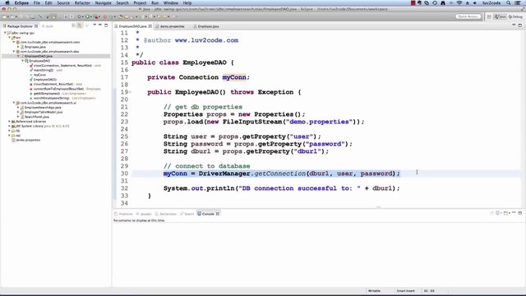Open the Window menu
Image resolution: width=526 pixels, height=296 pixels.
171,2
